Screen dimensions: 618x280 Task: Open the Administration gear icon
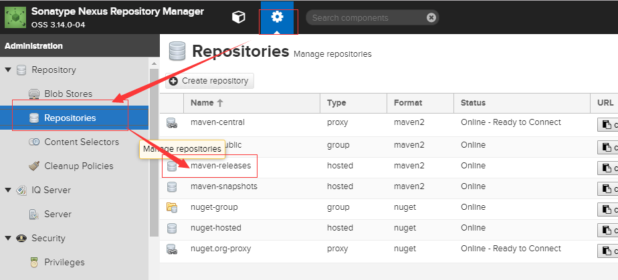[277, 17]
